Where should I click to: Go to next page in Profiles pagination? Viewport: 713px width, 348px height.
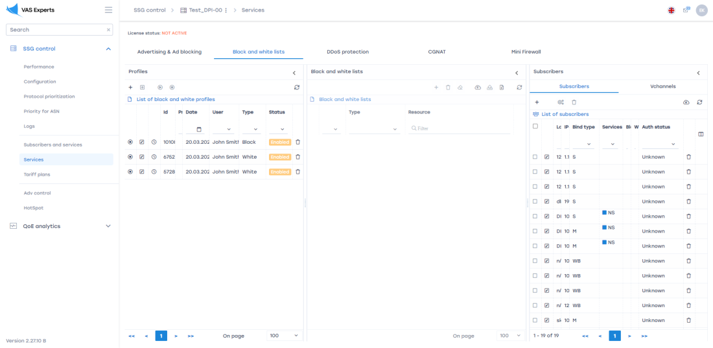(176, 336)
